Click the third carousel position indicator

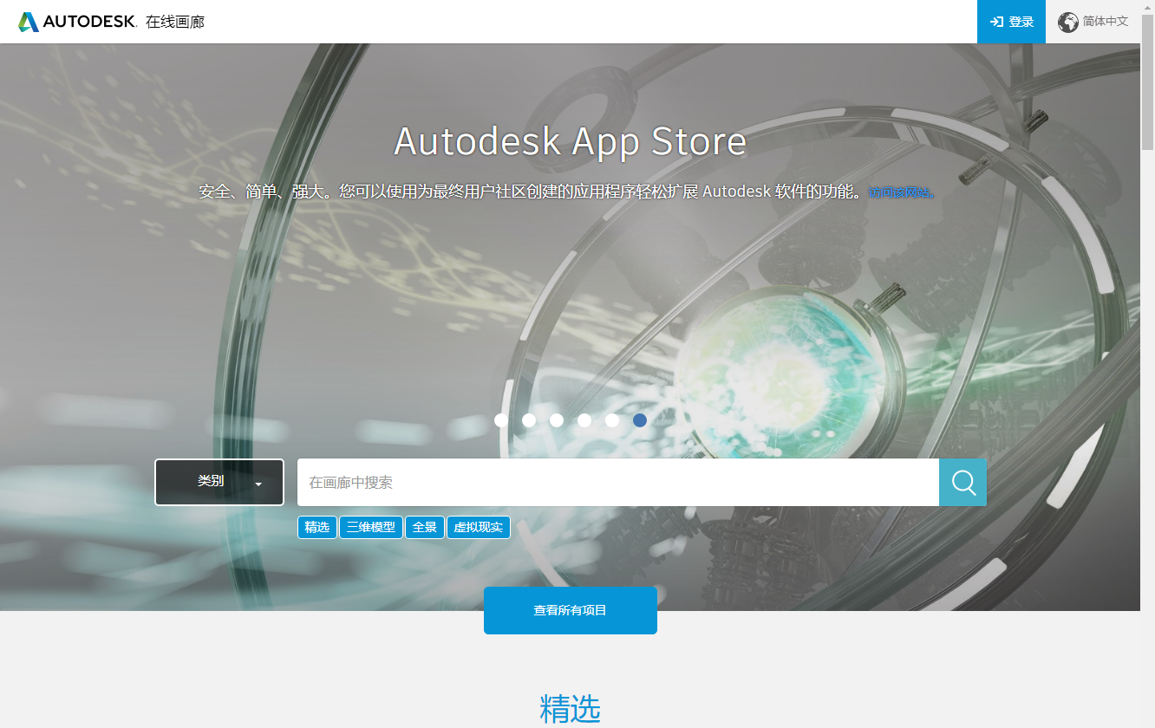tap(557, 419)
